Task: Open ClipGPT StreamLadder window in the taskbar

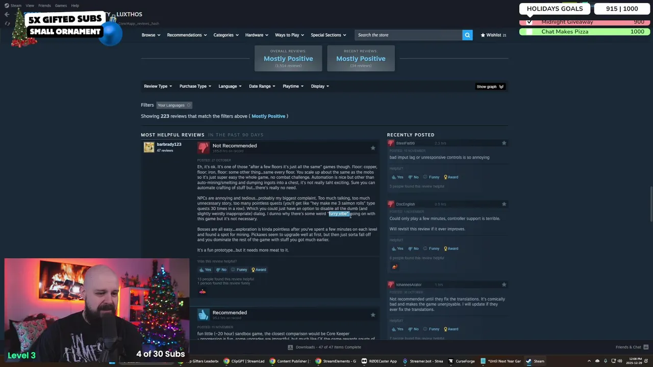Action: click(244, 361)
